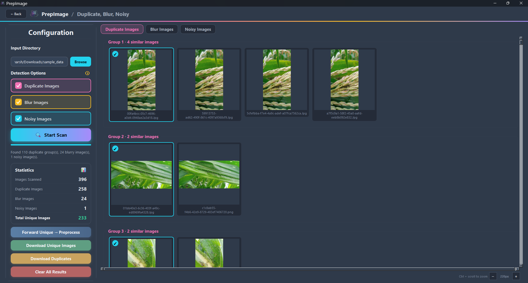Image resolution: width=528 pixels, height=283 pixels.
Task: Click the checkmark badge on Group 2 image
Action: pyautogui.click(x=115, y=149)
